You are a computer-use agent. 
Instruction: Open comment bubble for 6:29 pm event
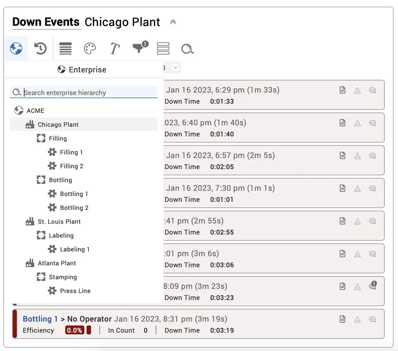[x=372, y=90]
